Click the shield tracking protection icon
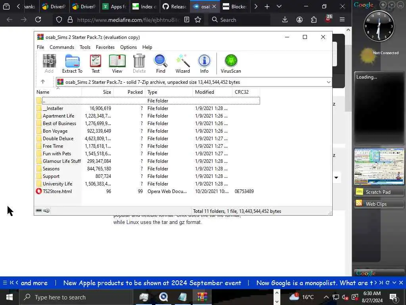The image size is (406, 305). 59,20
